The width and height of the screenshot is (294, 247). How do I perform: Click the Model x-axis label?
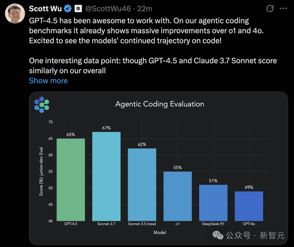pos(160,233)
